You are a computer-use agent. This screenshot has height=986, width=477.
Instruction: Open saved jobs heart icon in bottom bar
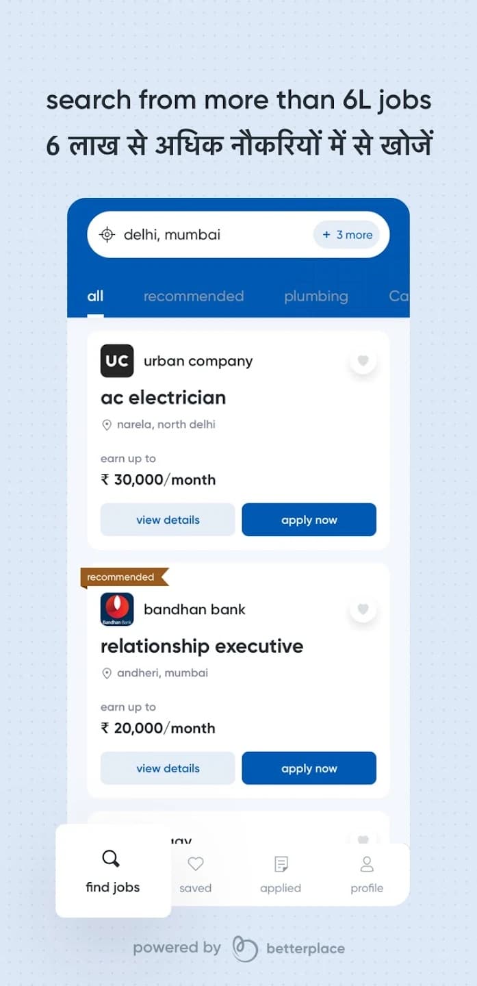coord(196,864)
